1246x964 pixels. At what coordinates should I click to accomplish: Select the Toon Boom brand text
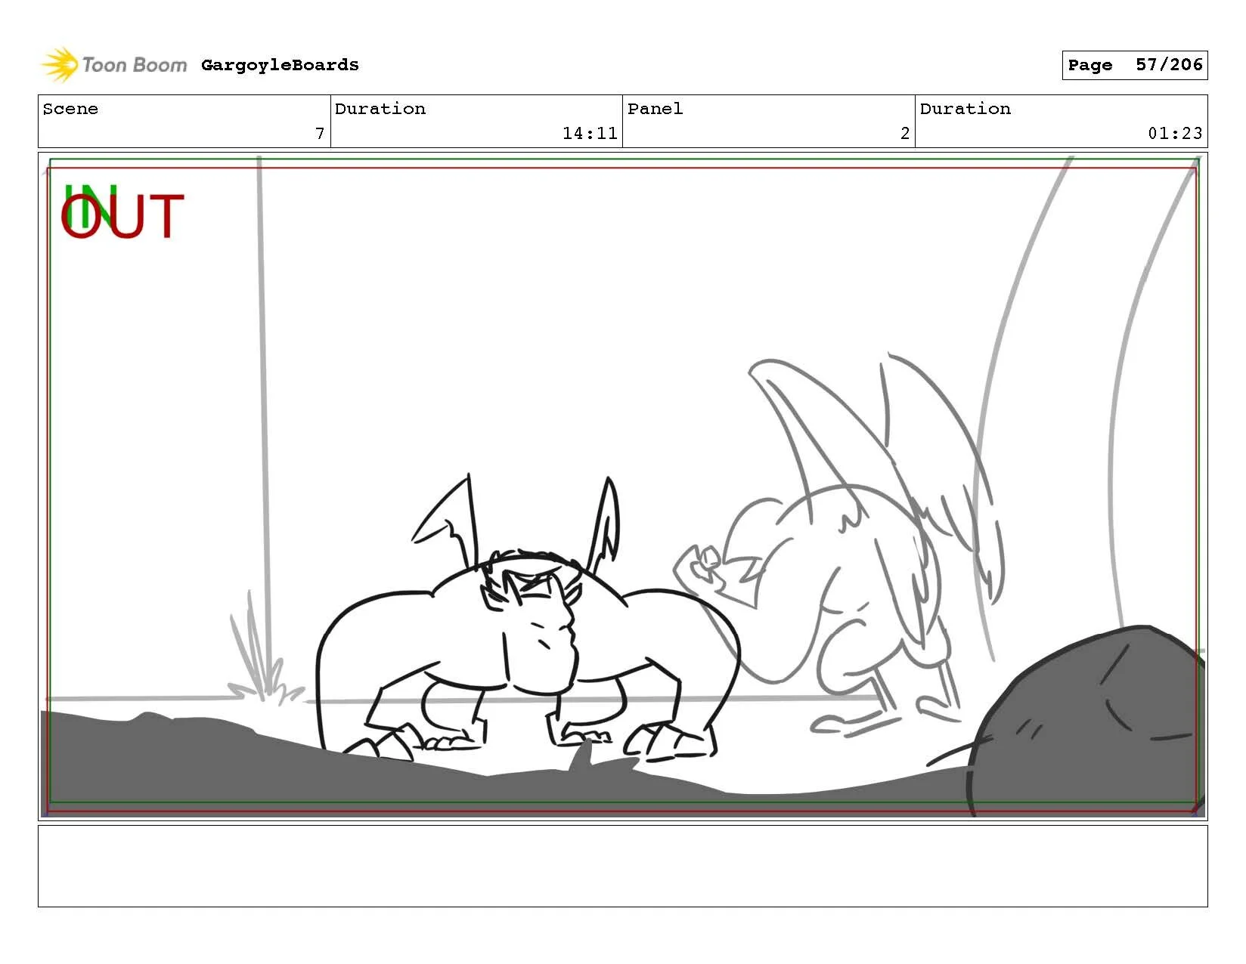pyautogui.click(x=134, y=65)
